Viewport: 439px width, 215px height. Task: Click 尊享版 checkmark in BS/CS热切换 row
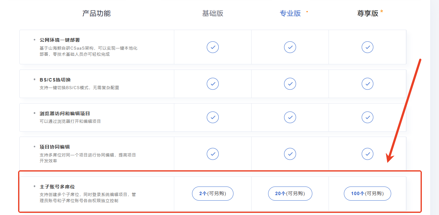(x=367, y=84)
